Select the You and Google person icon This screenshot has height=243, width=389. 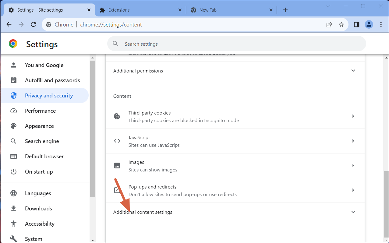point(13,65)
